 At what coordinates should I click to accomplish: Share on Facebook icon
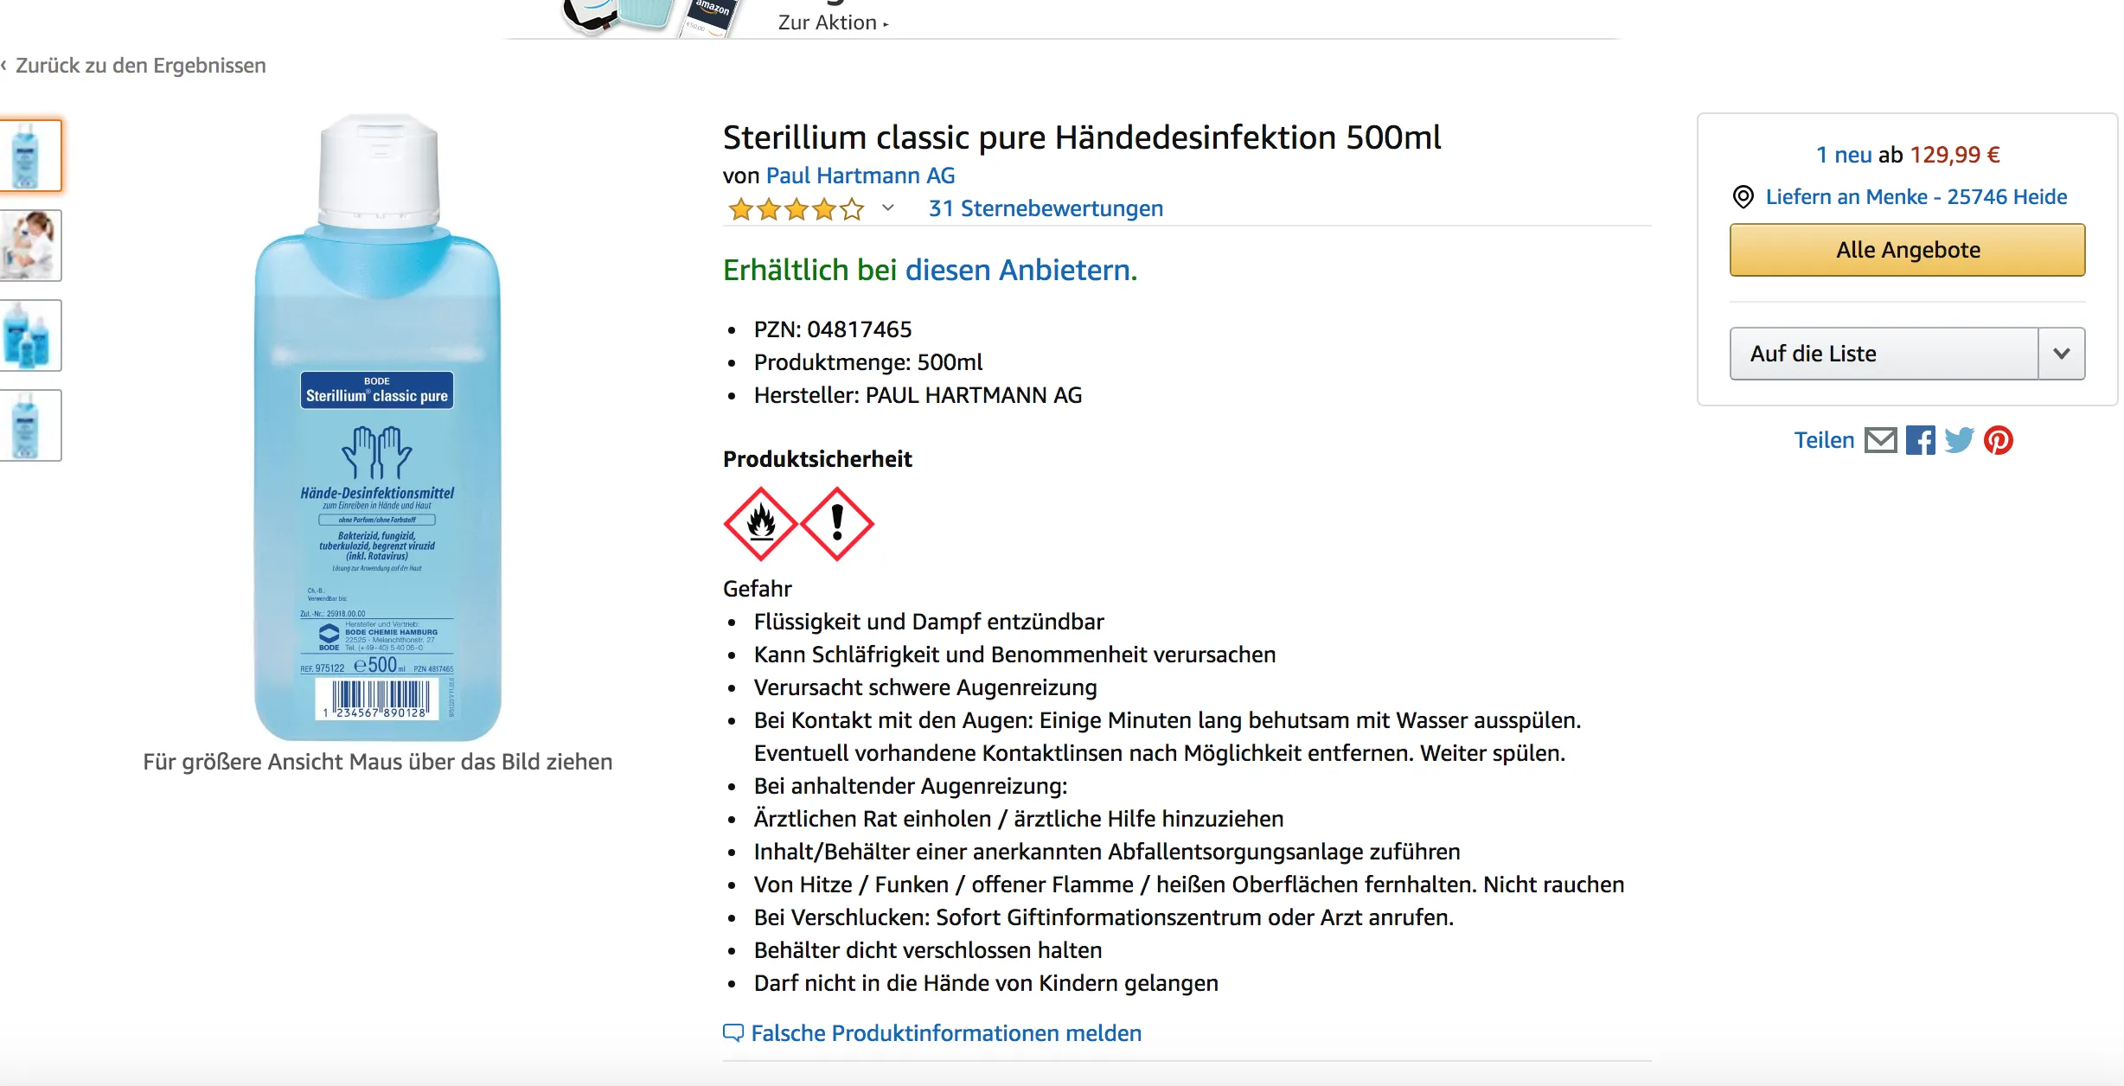[x=1920, y=440]
